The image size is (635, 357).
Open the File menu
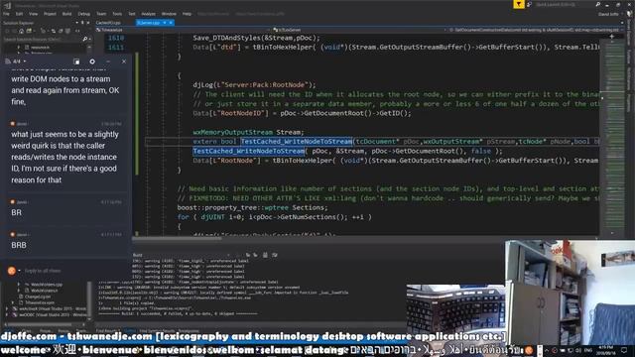click(x=6, y=14)
